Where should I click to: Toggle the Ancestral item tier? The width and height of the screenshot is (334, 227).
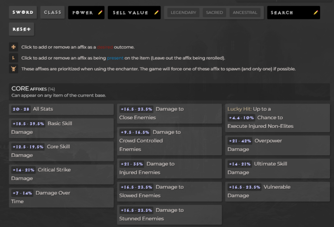(245, 13)
